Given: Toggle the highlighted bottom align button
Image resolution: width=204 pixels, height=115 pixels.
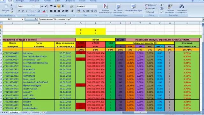Looking at the screenshot, I should tap(59, 6).
